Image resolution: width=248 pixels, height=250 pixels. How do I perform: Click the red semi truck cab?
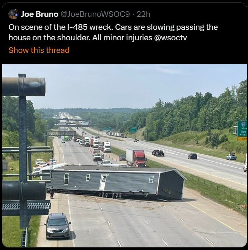tap(139, 158)
